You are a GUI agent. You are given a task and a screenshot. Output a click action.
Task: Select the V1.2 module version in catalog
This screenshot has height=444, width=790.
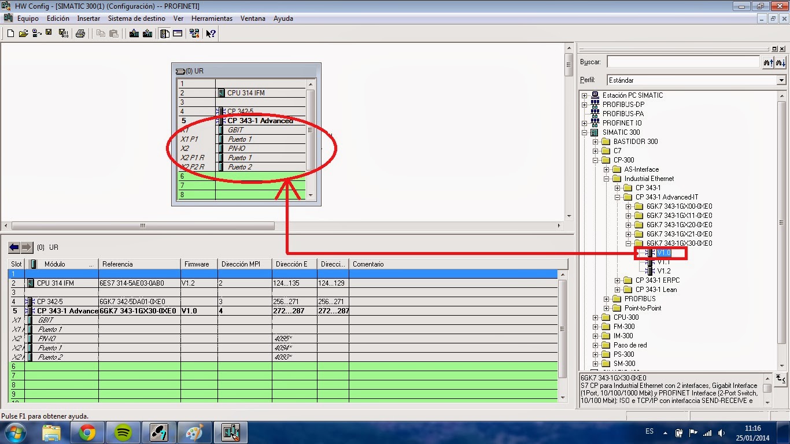[663, 271]
